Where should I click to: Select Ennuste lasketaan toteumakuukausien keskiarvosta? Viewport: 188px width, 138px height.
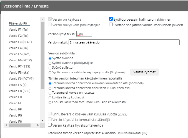(50, 102)
